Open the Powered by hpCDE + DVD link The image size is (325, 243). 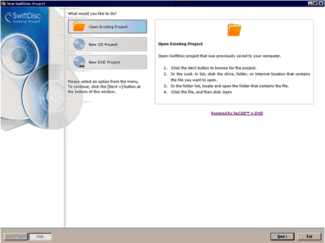[237, 113]
